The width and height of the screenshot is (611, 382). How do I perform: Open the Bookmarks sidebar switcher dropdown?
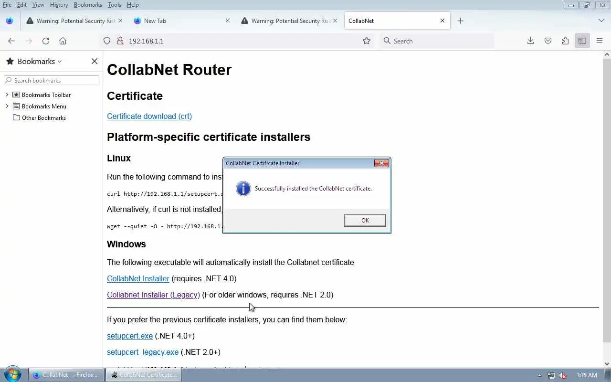pyautogui.click(x=40, y=61)
